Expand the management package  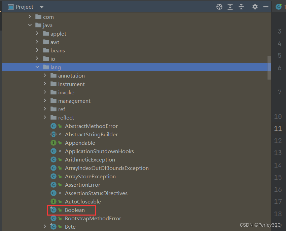point(45,100)
